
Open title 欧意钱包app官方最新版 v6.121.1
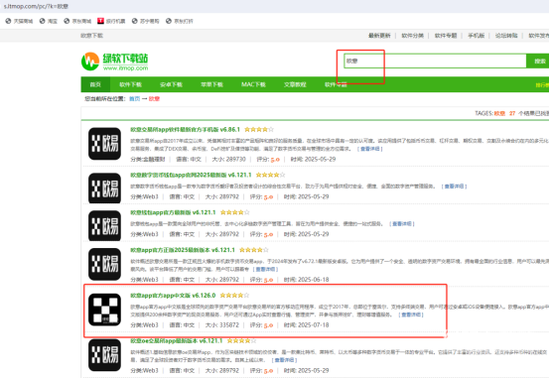coord(173,212)
